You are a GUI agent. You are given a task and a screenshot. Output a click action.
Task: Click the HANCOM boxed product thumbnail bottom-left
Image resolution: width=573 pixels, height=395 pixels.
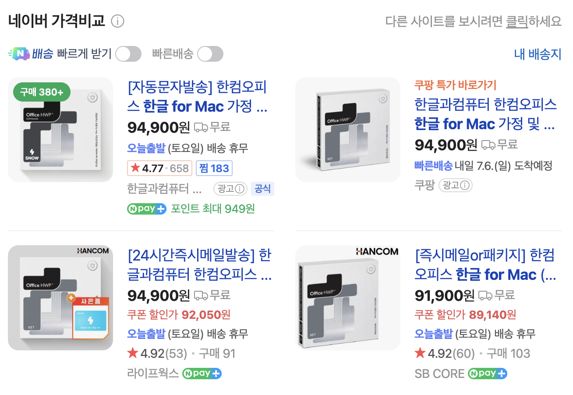point(60,297)
